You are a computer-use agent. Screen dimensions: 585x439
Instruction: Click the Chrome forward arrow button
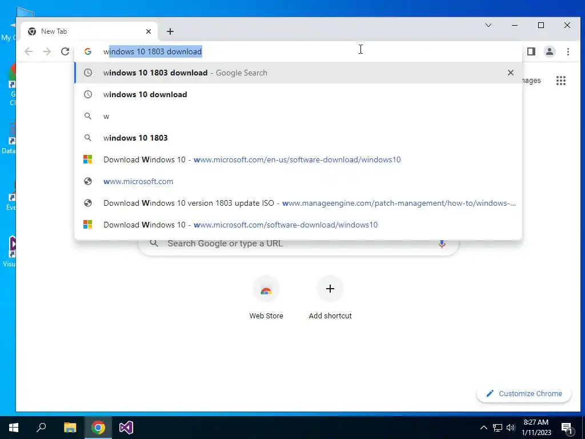[47, 51]
